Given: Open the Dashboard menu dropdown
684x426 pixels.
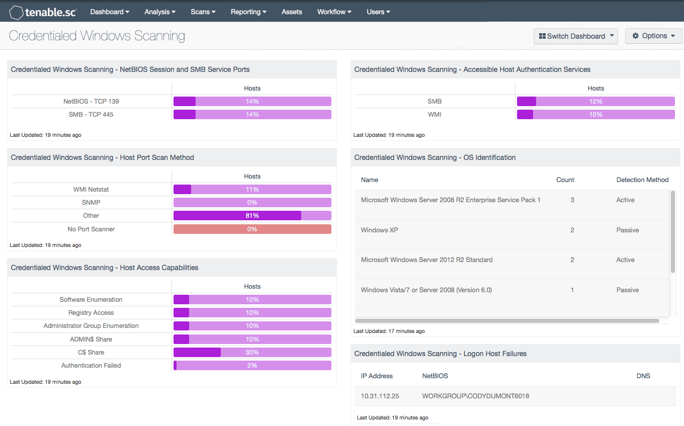Looking at the screenshot, I should 109,11.
